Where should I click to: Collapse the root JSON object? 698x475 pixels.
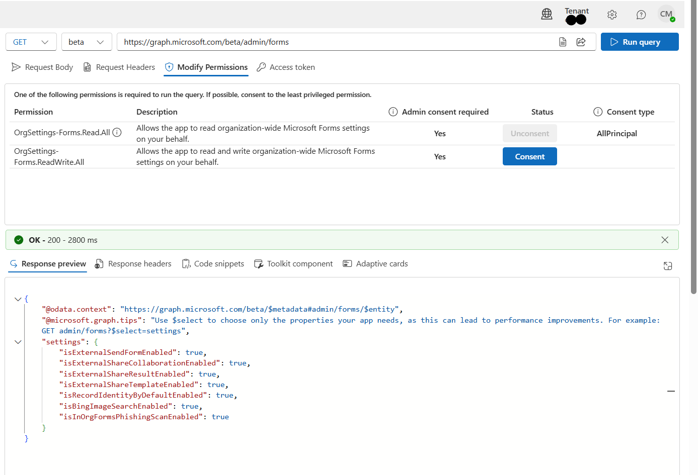pyautogui.click(x=18, y=299)
